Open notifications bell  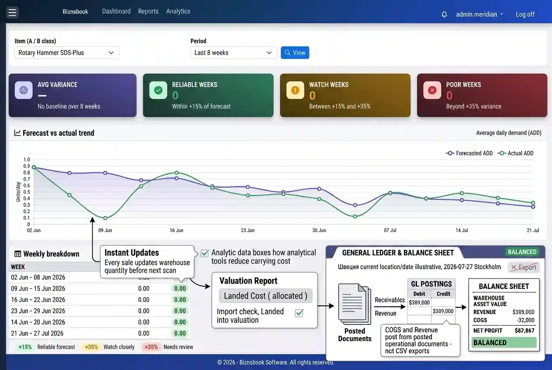pos(444,14)
